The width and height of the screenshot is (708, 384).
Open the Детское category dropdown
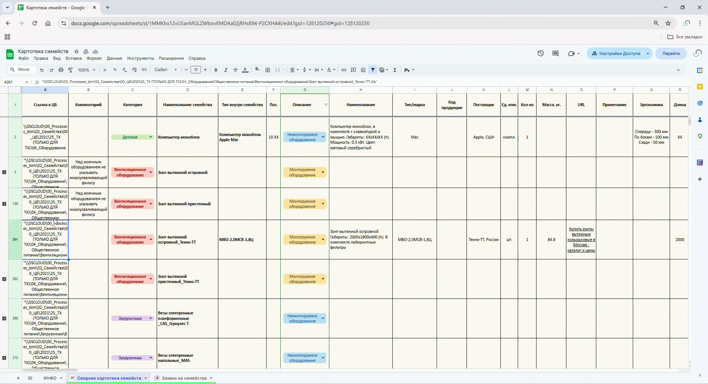point(150,137)
